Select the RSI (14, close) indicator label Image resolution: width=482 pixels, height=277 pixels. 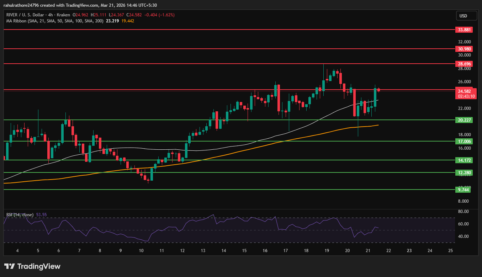[x=20, y=215]
